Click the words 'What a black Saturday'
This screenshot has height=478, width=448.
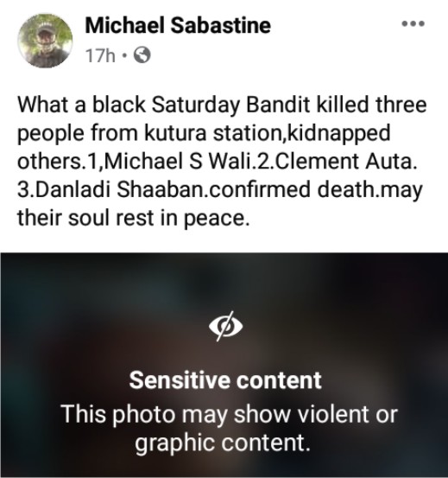pos(129,105)
